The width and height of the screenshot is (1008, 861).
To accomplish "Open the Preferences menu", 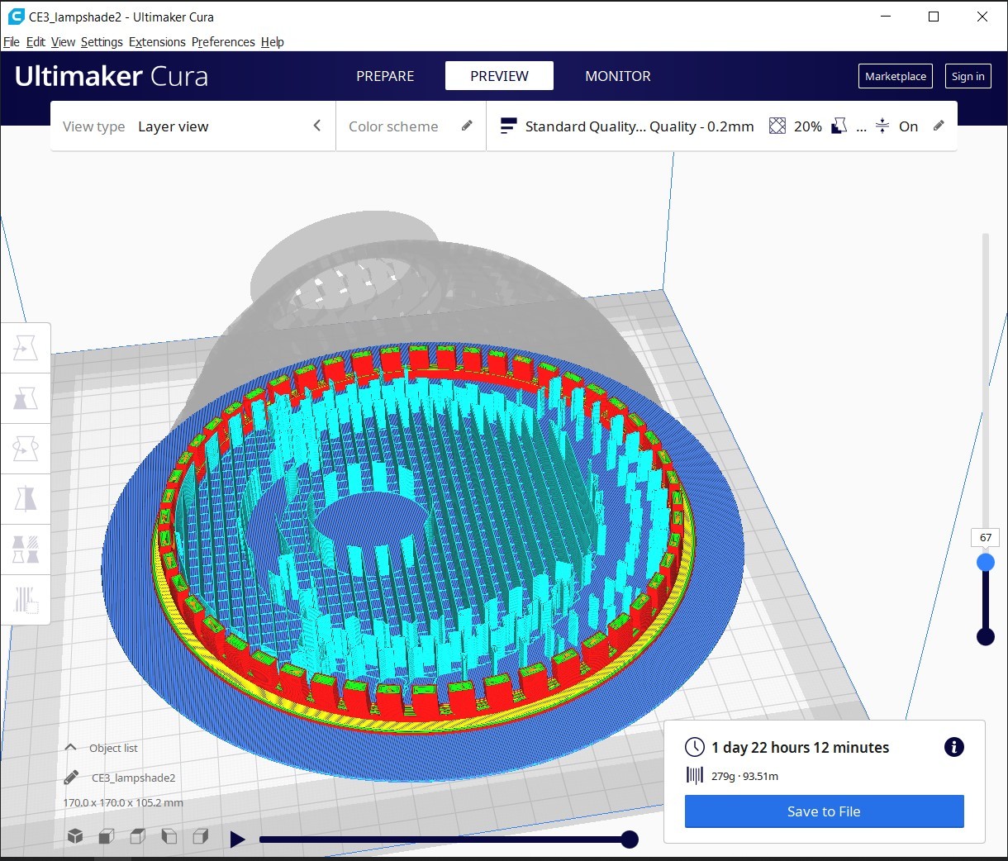I will coord(223,42).
